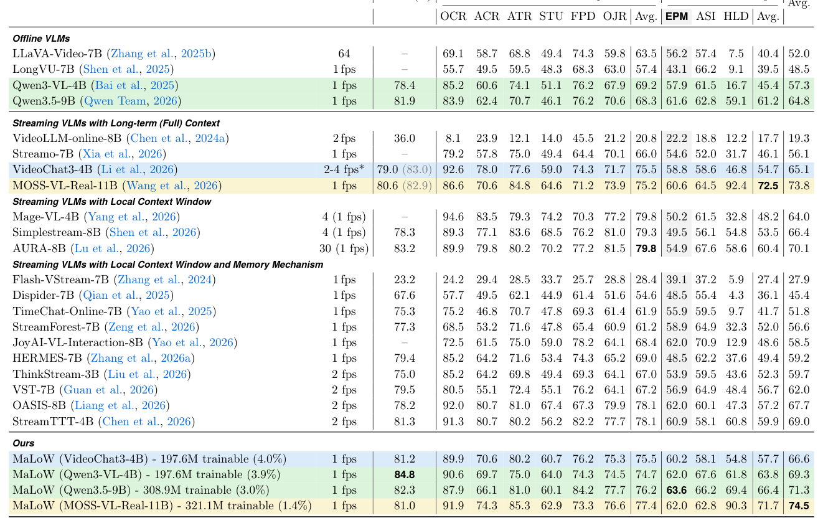Select the 'MaLoW (VideoChat3-4B) - 197.6M trainable (4.0%)' row label

point(149,459)
